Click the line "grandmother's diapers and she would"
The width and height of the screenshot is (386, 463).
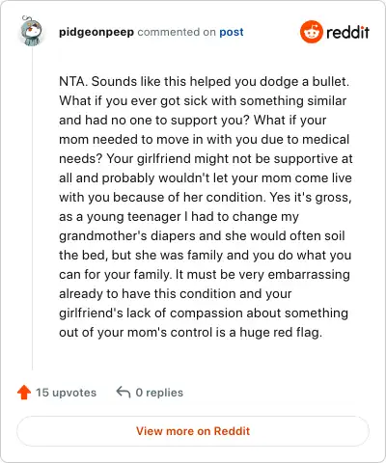(x=202, y=236)
